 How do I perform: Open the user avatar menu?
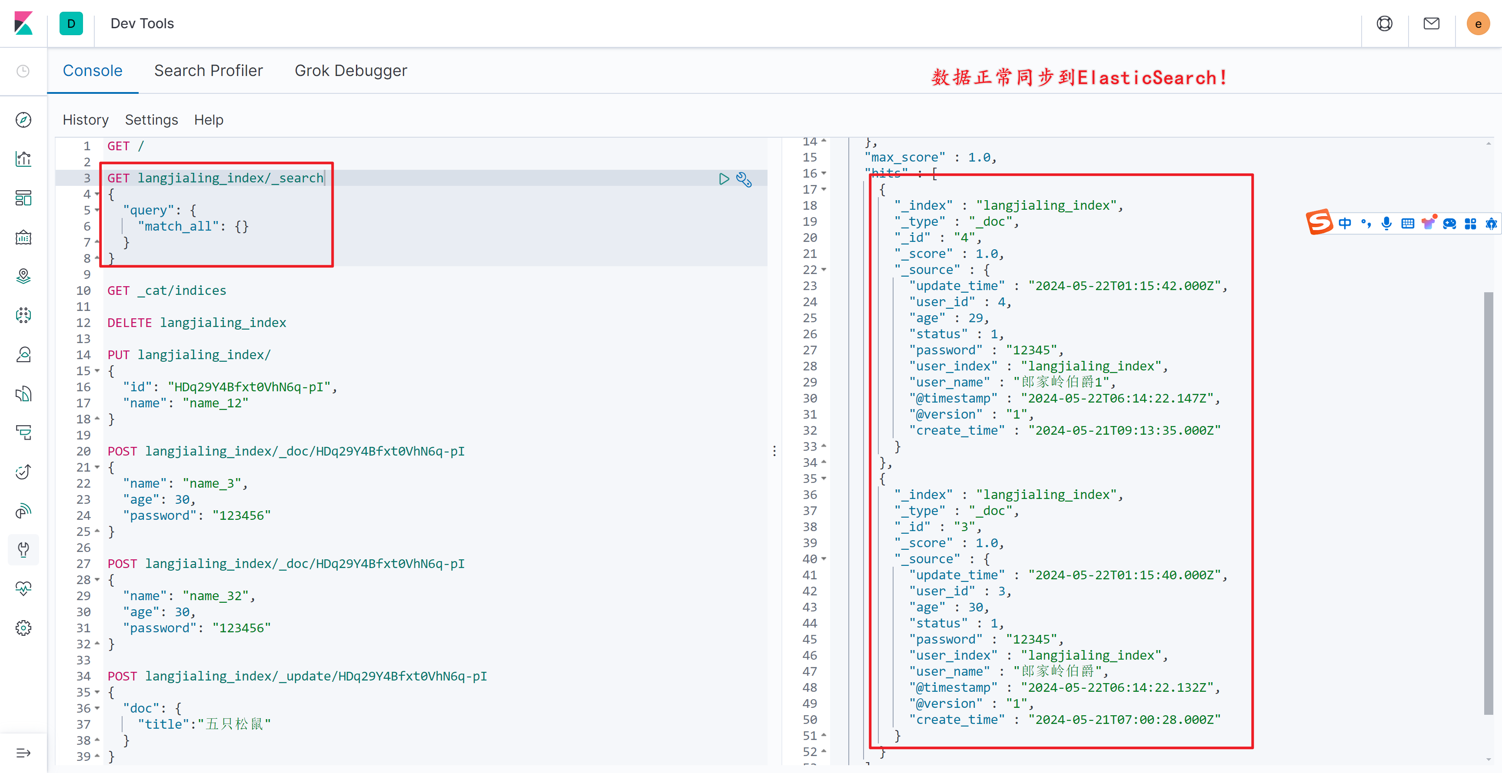click(x=1478, y=24)
